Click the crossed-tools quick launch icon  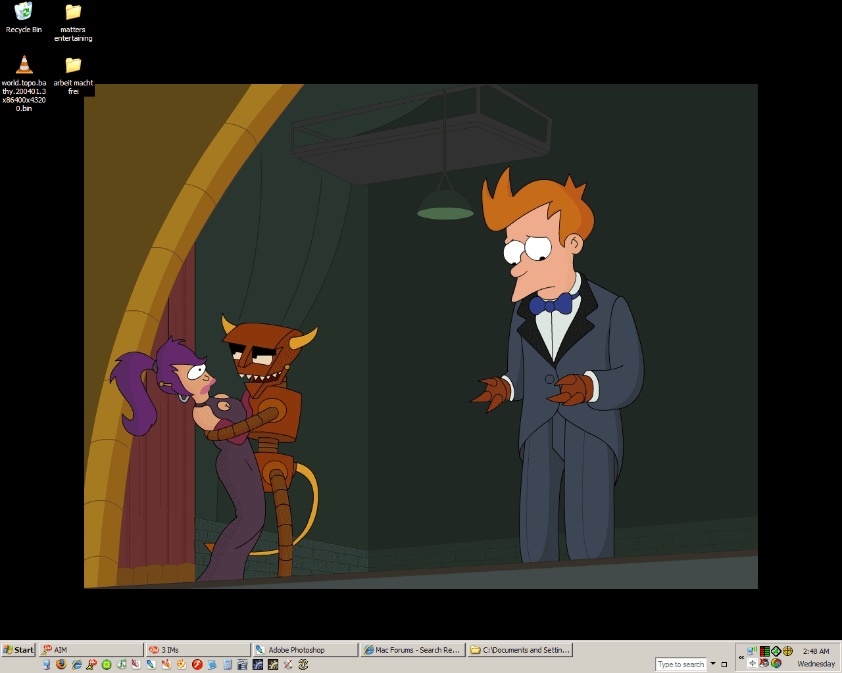(x=288, y=664)
